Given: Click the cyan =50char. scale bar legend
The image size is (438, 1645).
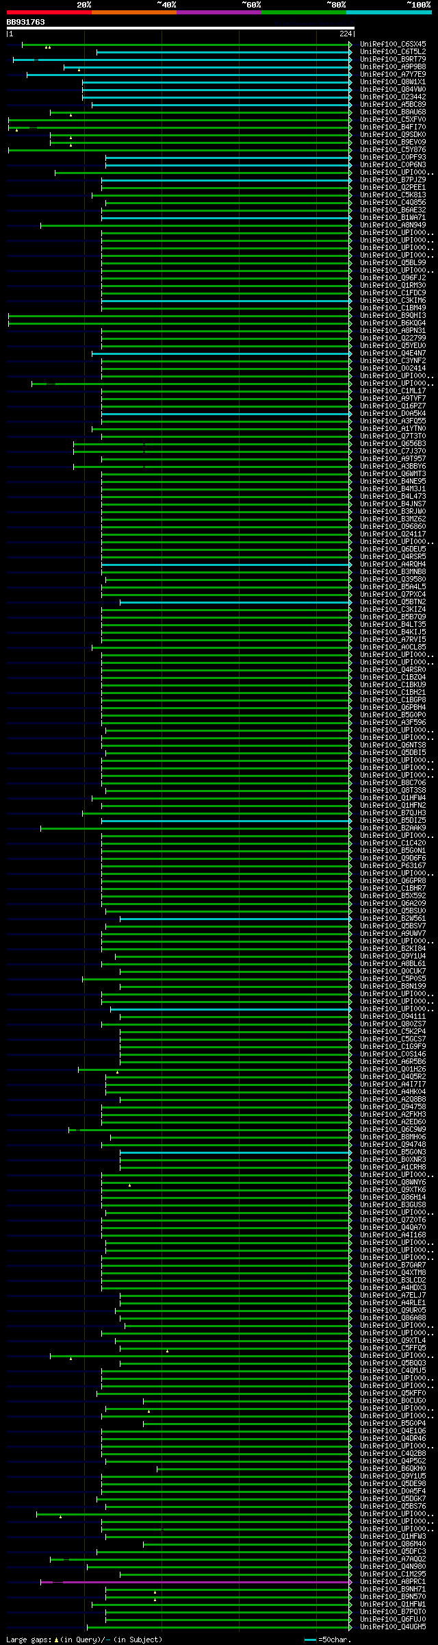Looking at the screenshot, I should pos(327,1640).
